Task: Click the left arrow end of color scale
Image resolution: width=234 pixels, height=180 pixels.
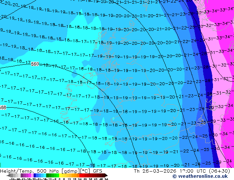Action: pos(8,175)
